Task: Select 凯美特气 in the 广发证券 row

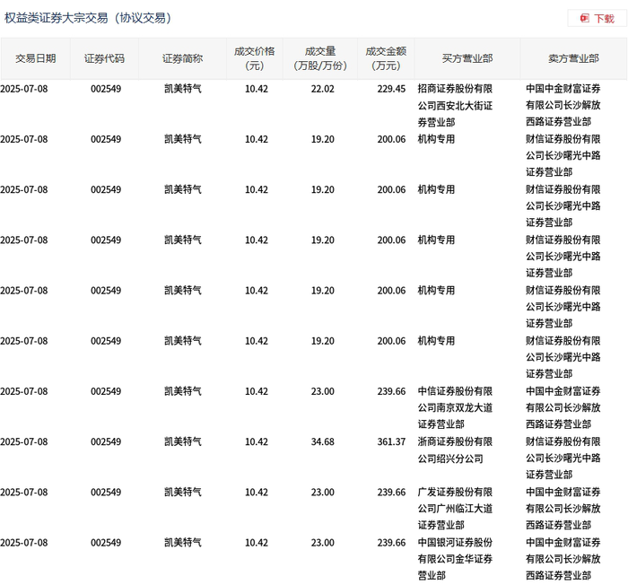Action: pos(183,493)
